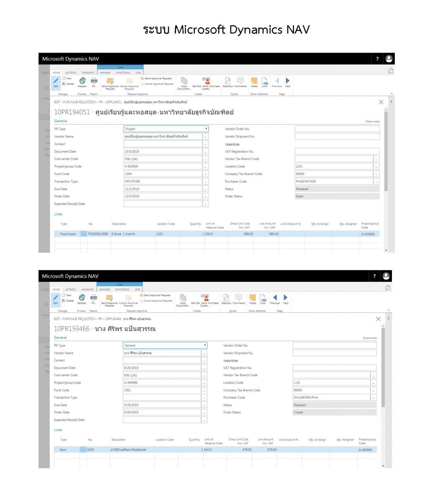This screenshot has width=425, height=495.
Task: Click user avatar in lower window header
Action: [x=386, y=276]
